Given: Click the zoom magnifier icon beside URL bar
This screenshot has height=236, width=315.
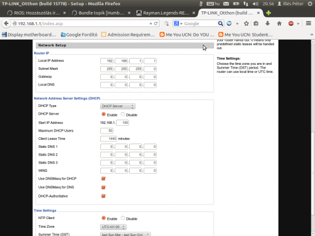Looking at the screenshot, I should [166, 24].
